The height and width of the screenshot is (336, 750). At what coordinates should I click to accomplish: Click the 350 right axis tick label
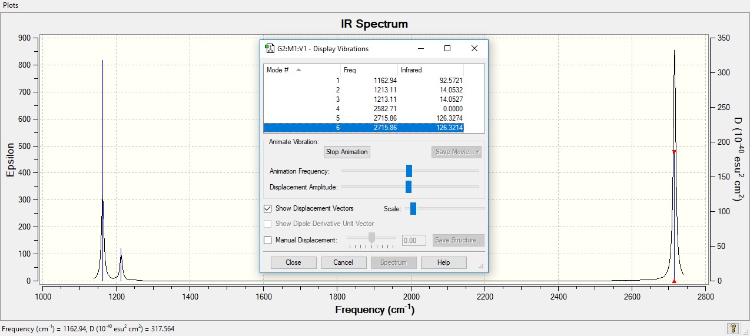(x=722, y=38)
